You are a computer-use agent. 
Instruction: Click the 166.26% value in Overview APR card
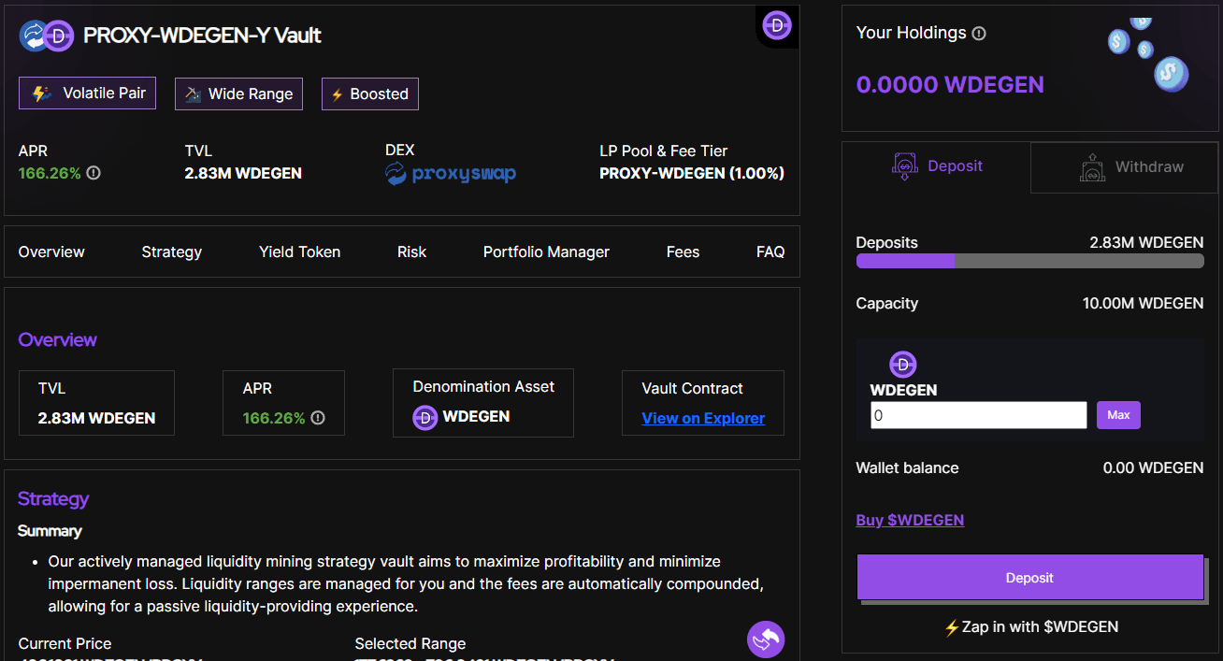click(x=274, y=418)
